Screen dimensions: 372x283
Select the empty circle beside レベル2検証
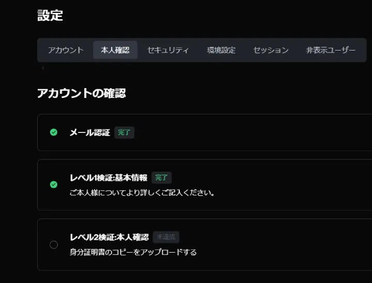point(54,244)
